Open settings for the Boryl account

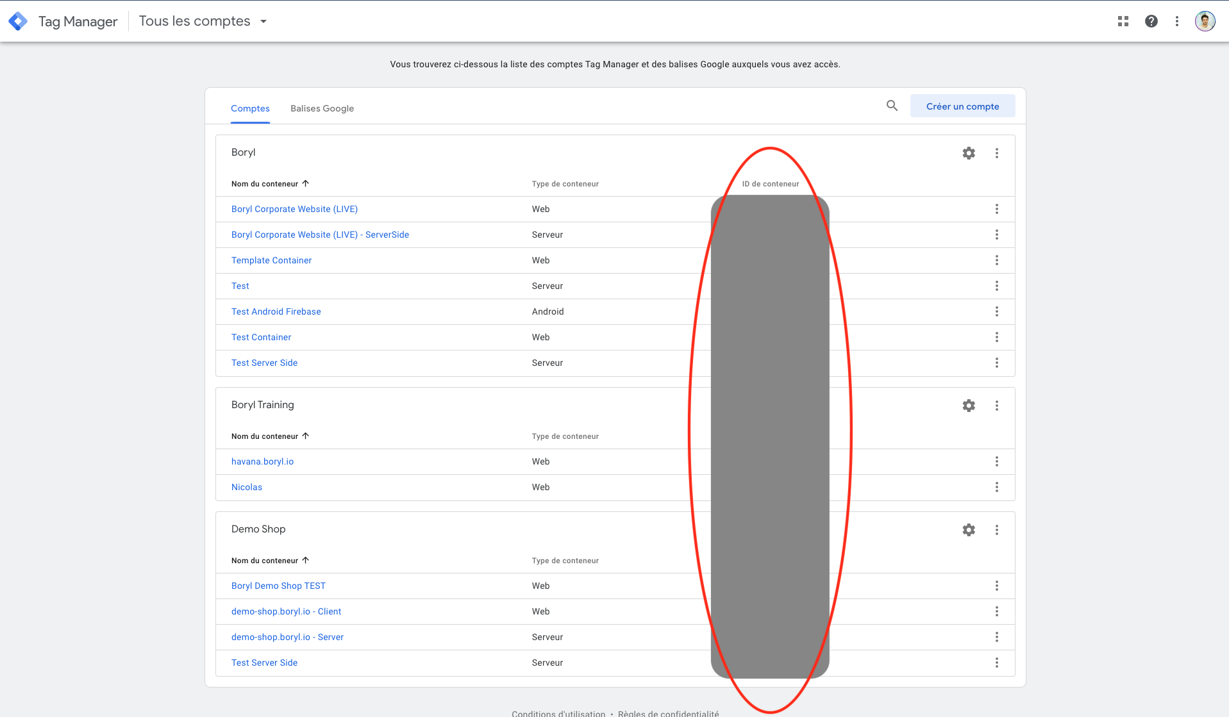tap(969, 153)
